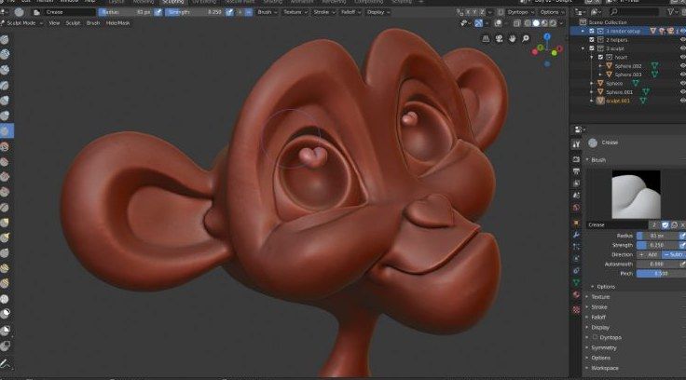Expand the Symmetry panel

(603, 348)
